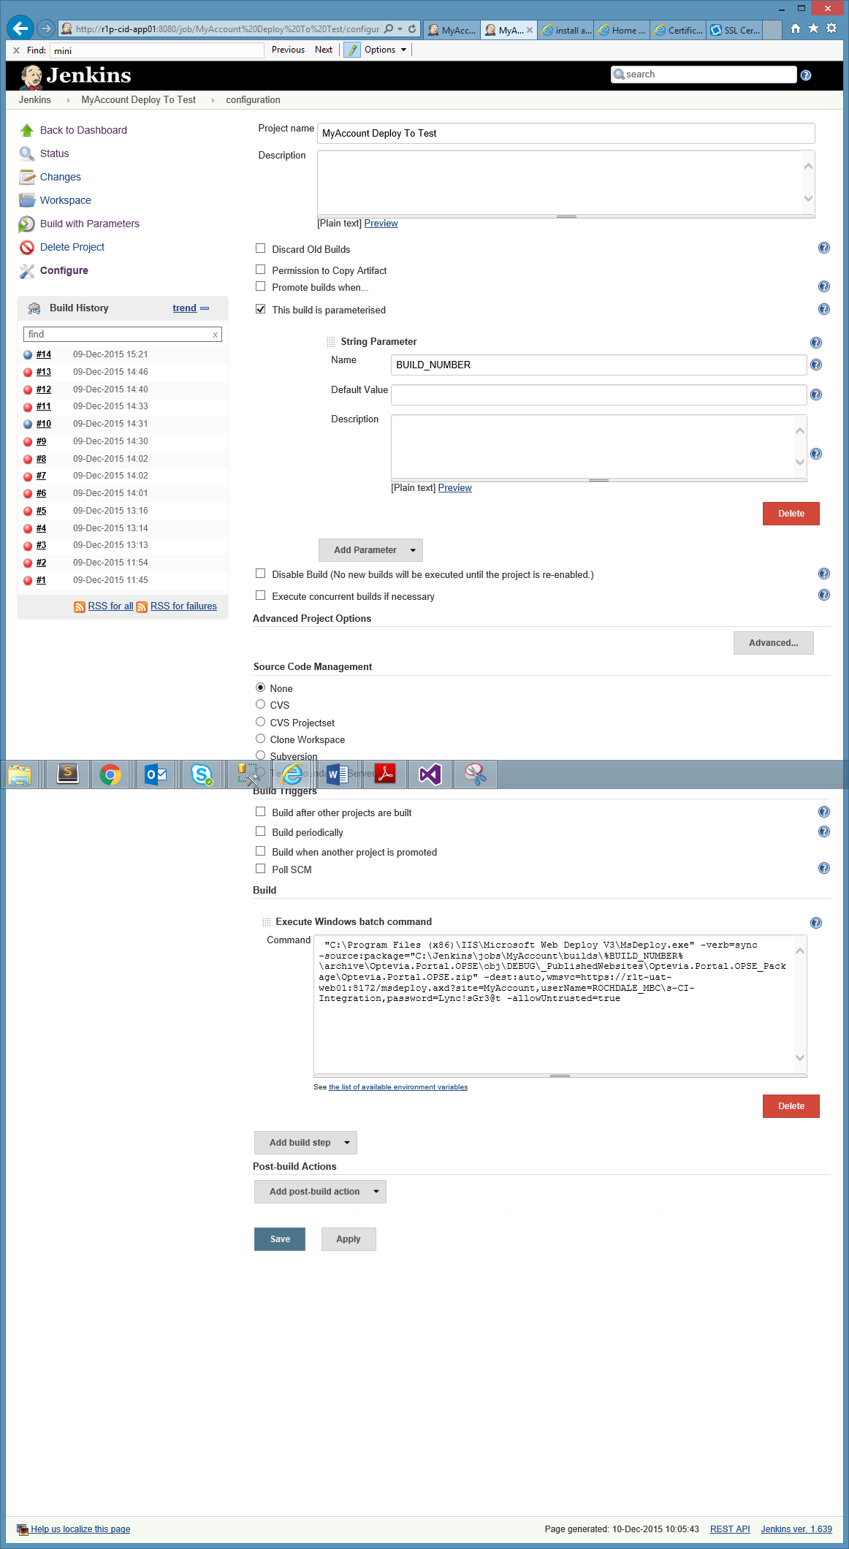
Task: Switch to the install browser tab
Action: [x=567, y=30]
